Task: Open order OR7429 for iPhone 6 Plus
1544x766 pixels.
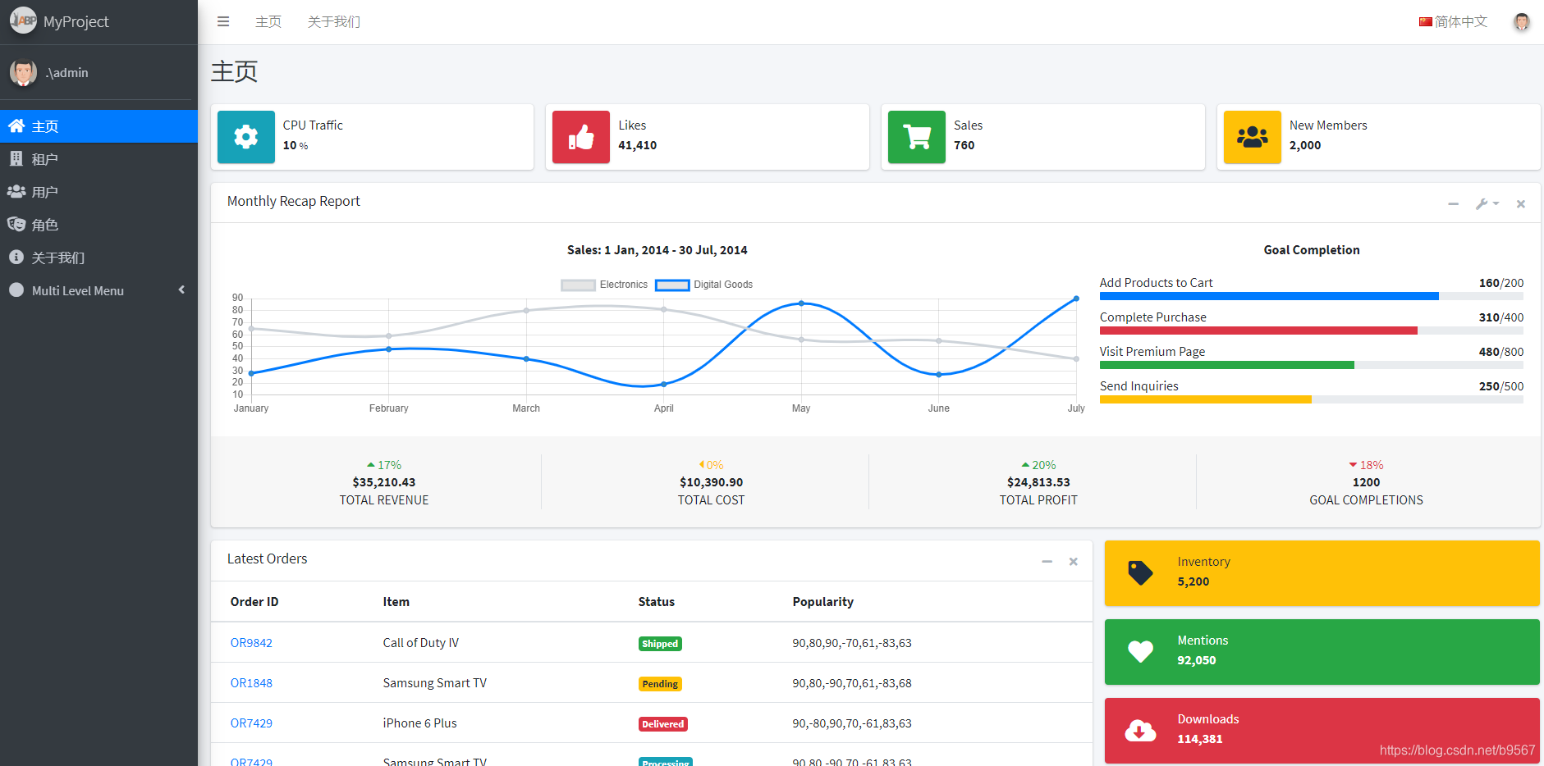Action: (251, 723)
